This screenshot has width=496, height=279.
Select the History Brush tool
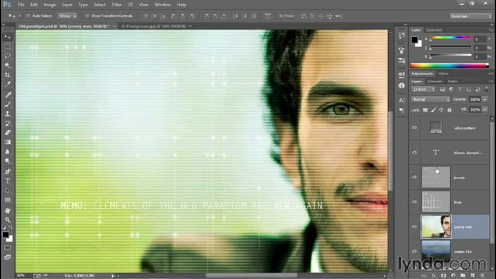[x=7, y=123]
